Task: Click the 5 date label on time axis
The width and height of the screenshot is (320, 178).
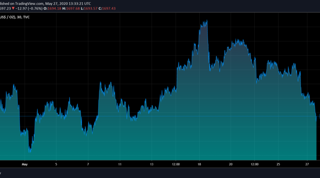Action: [56, 164]
